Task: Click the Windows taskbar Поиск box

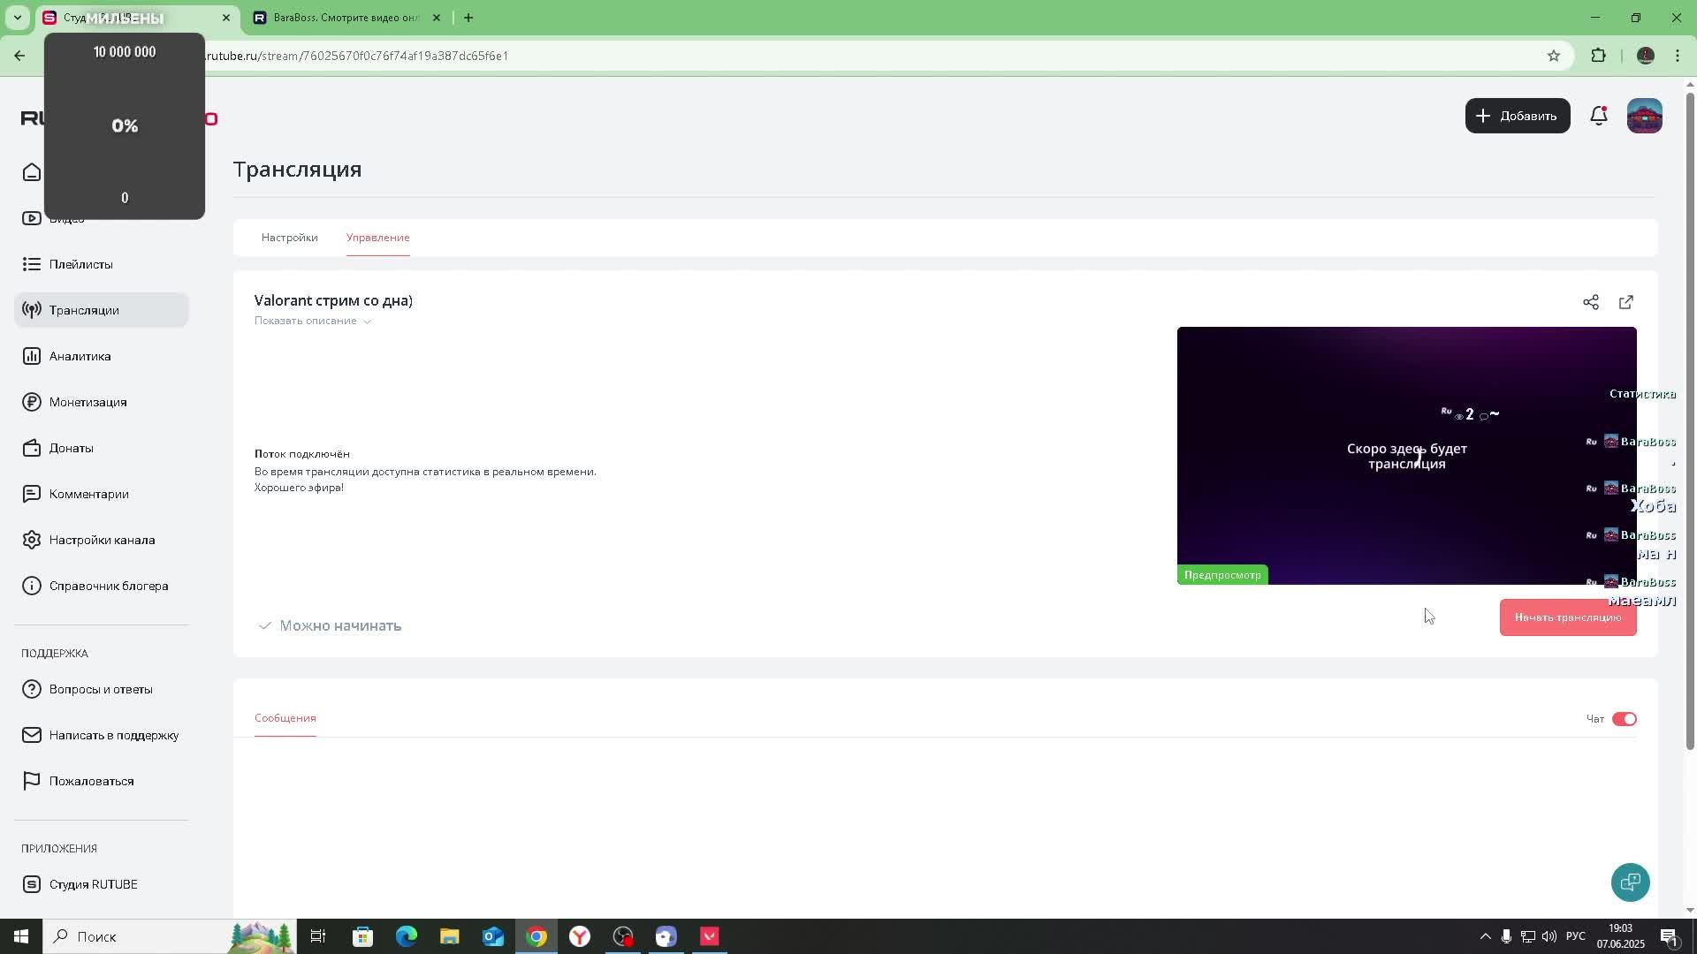Action: (x=168, y=936)
